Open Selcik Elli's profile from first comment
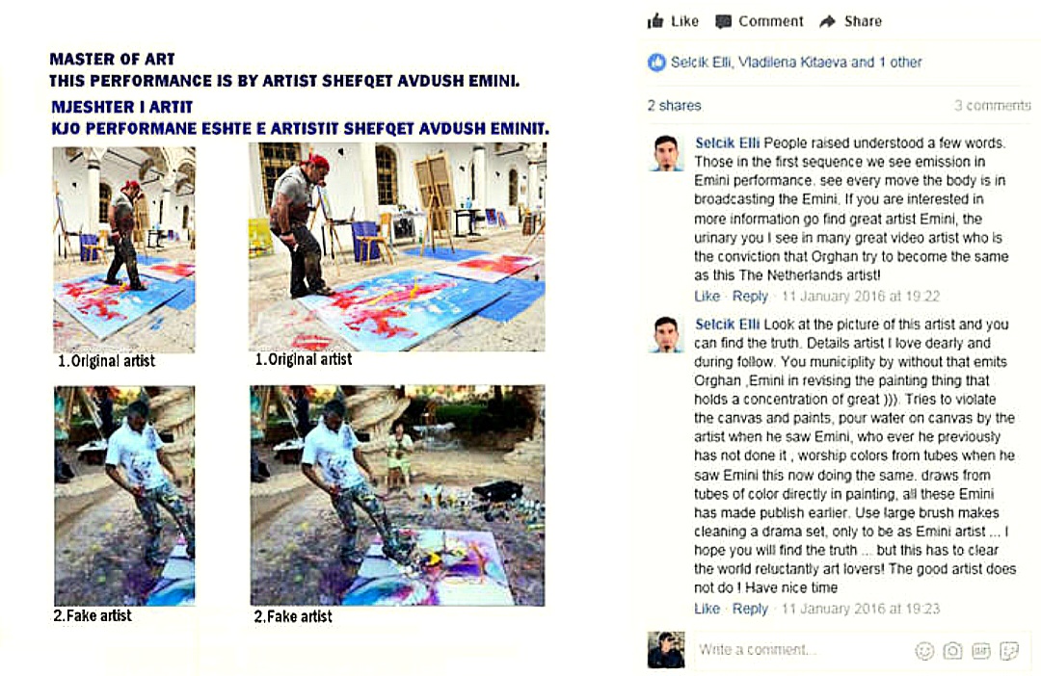1041x676 pixels. 727,143
